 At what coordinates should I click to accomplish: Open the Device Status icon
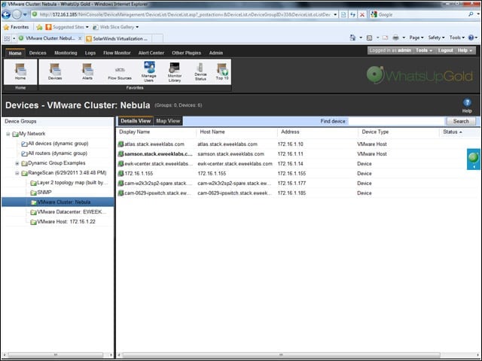click(200, 72)
